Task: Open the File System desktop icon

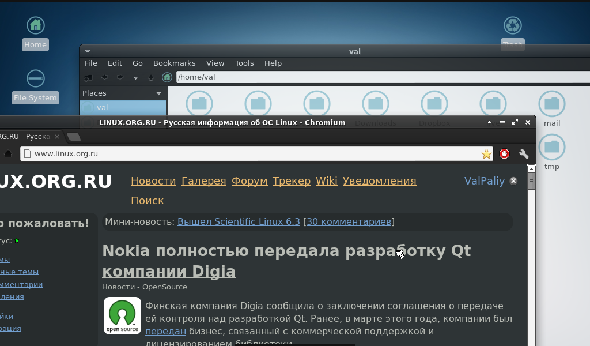Action: point(35,78)
